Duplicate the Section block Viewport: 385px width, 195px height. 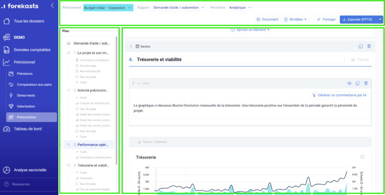point(361,46)
